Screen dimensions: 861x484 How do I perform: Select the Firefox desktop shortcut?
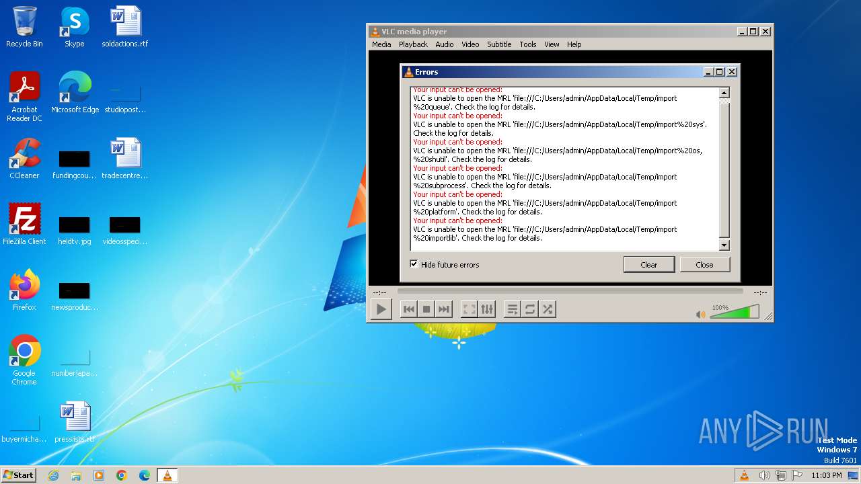click(24, 290)
